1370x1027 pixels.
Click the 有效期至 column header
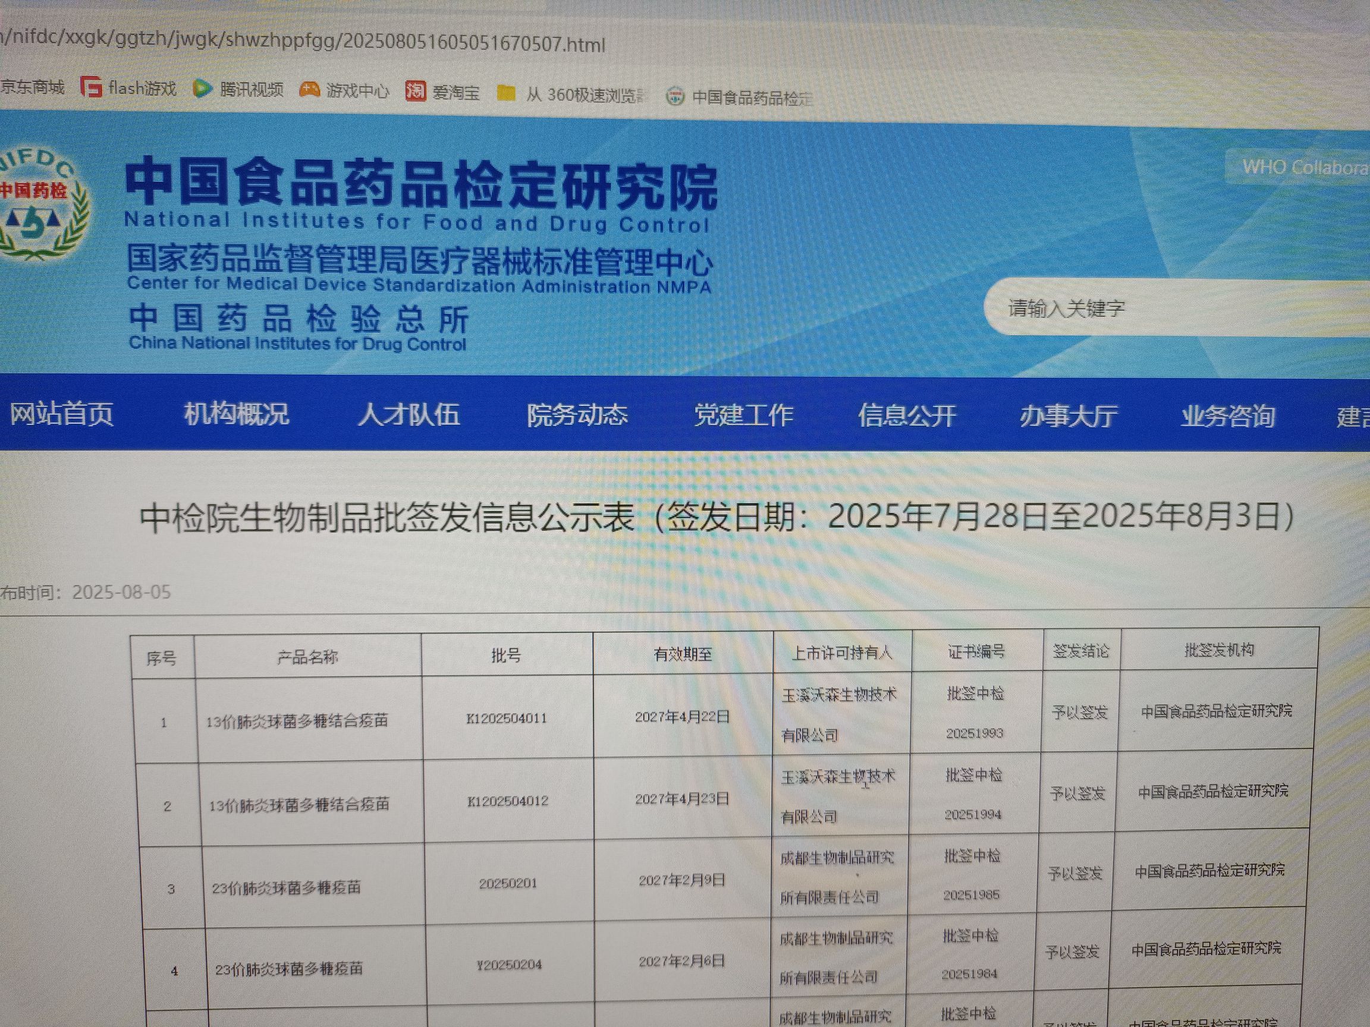[683, 654]
